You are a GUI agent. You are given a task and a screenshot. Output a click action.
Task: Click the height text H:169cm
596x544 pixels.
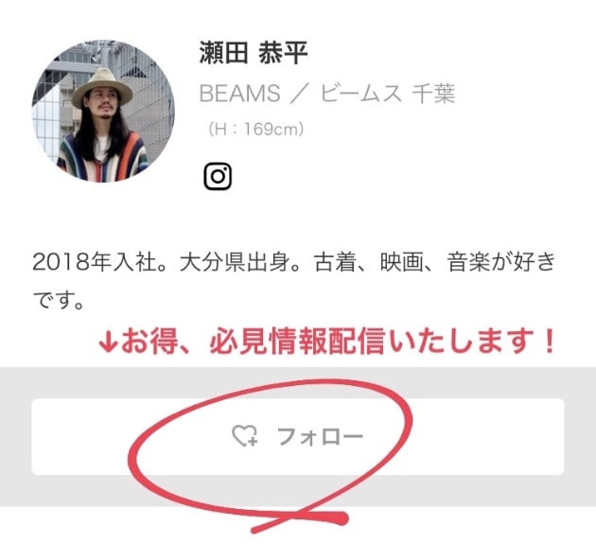[255, 130]
